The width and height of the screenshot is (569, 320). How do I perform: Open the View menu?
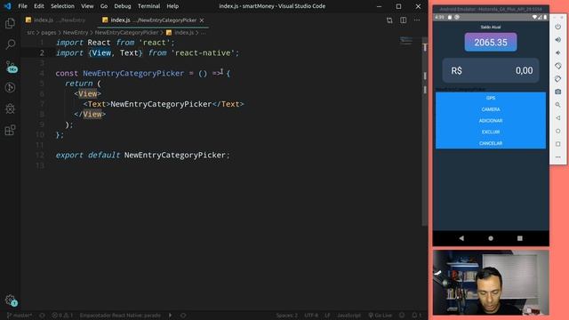coord(87,6)
